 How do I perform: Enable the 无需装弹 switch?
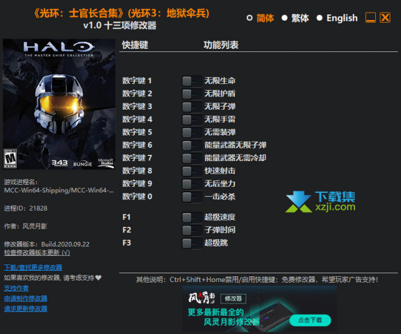192,132
